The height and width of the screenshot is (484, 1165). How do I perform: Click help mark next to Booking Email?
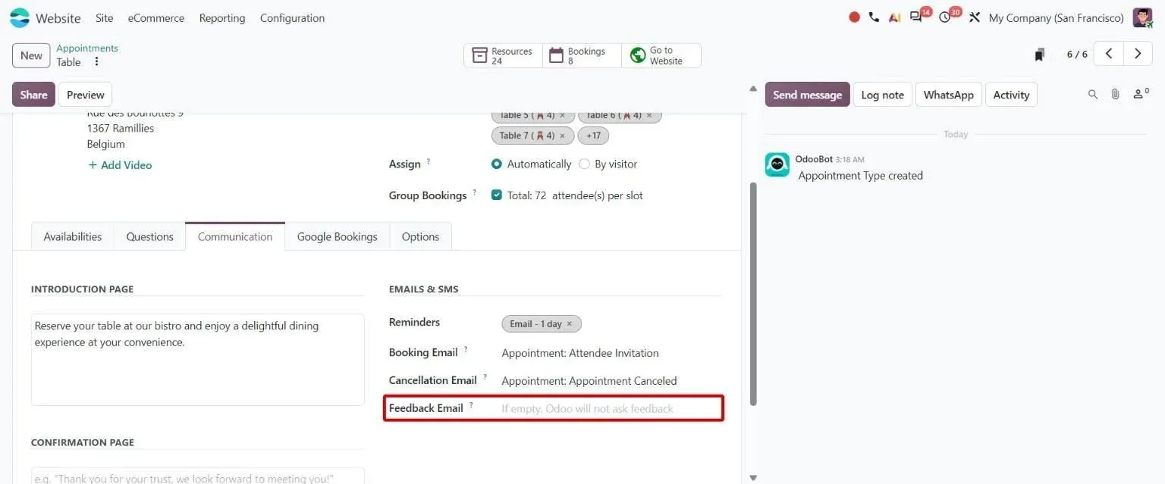(x=466, y=349)
